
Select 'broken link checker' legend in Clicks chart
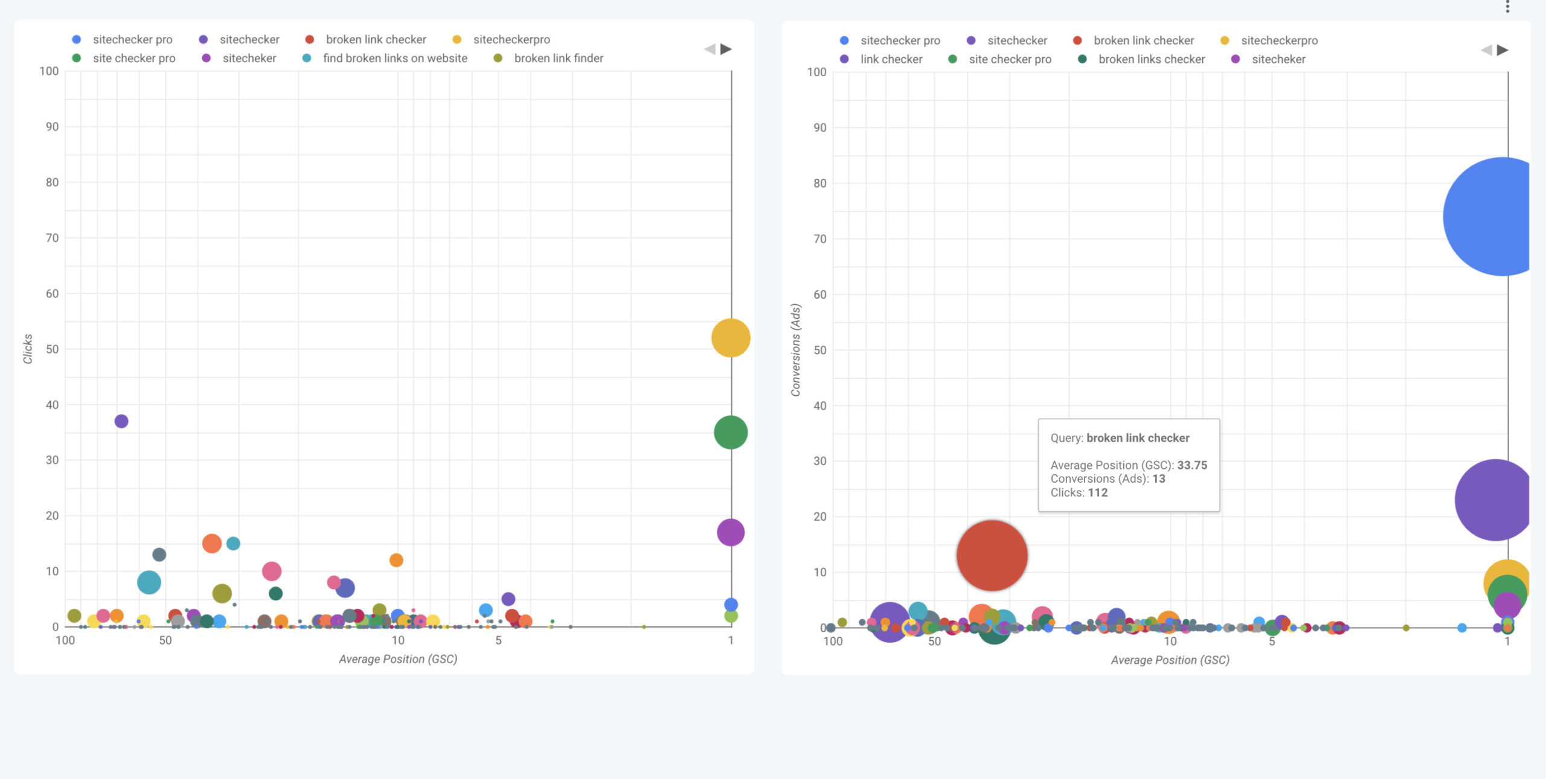pos(366,39)
